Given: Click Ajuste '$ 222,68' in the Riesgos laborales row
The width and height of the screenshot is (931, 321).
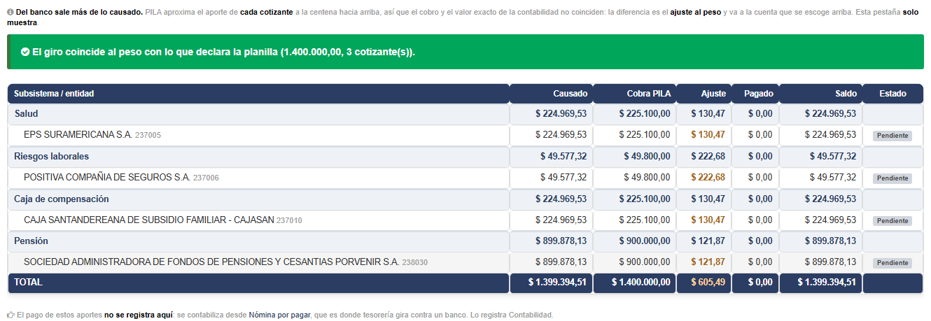Looking at the screenshot, I should (708, 156).
